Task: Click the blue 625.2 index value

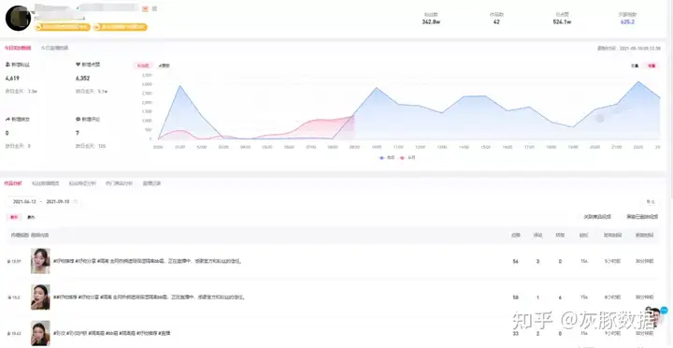Action: pyautogui.click(x=627, y=22)
